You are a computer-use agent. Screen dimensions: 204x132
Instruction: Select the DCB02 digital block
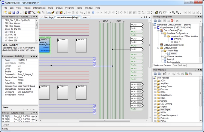62,45
